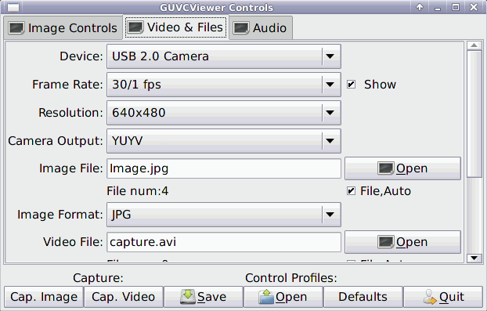Click the vertical scrollbar thumb

[474, 114]
